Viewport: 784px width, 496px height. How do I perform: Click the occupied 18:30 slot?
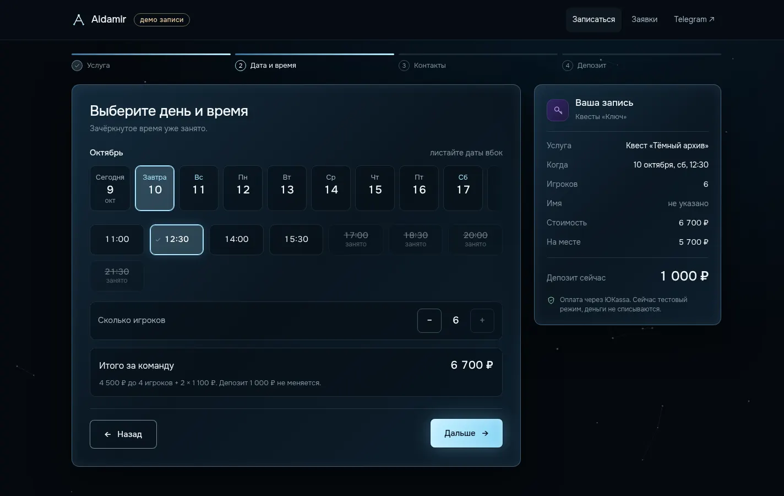click(416, 240)
